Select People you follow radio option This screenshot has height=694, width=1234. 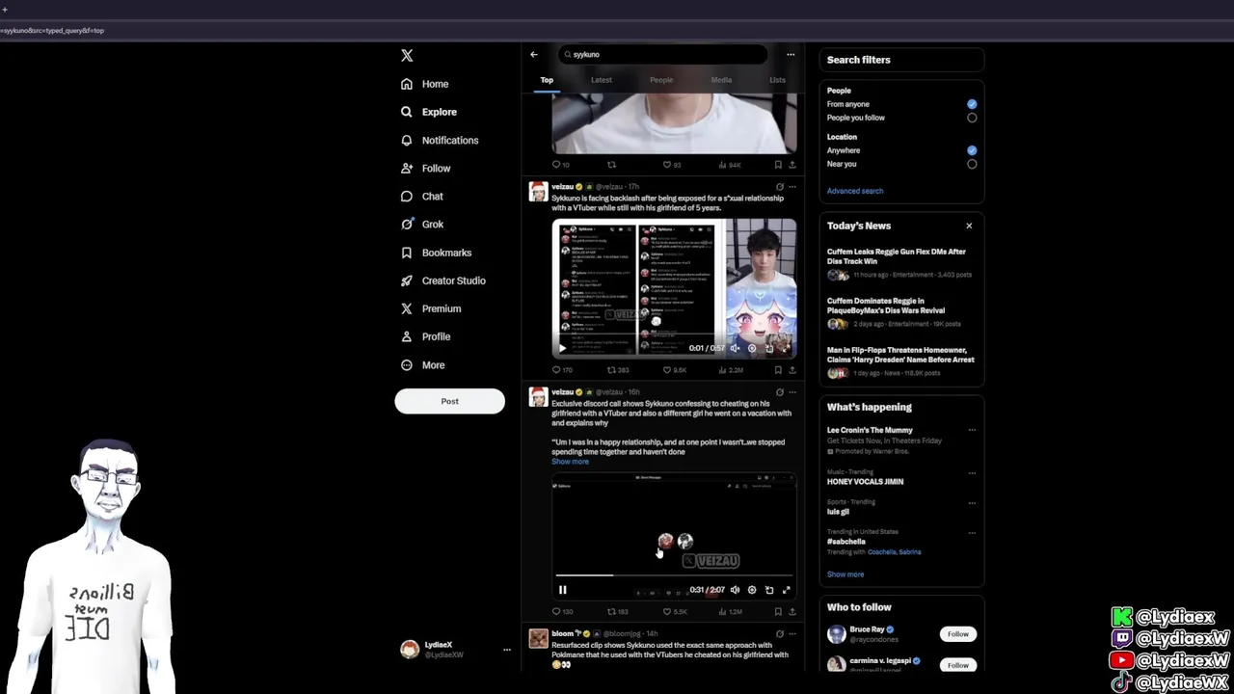tap(972, 118)
